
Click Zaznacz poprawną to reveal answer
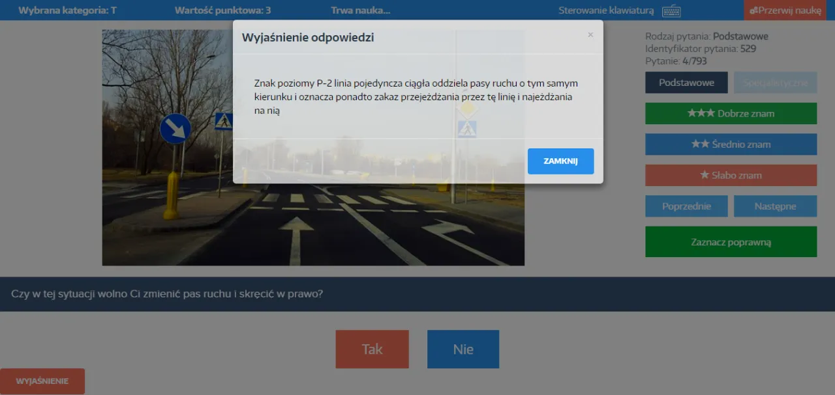point(731,242)
